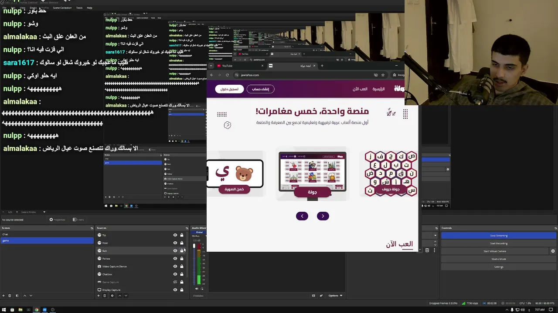Hide the Follow source using its eye icon

pos(175,259)
